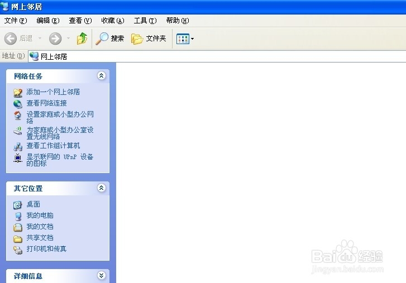
Task: Expand the 详细信息 panel
Action: pyautogui.click(x=101, y=276)
